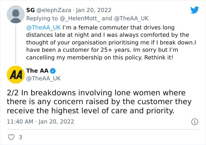Open The AA's yellow logo avatar

tap(15, 75)
